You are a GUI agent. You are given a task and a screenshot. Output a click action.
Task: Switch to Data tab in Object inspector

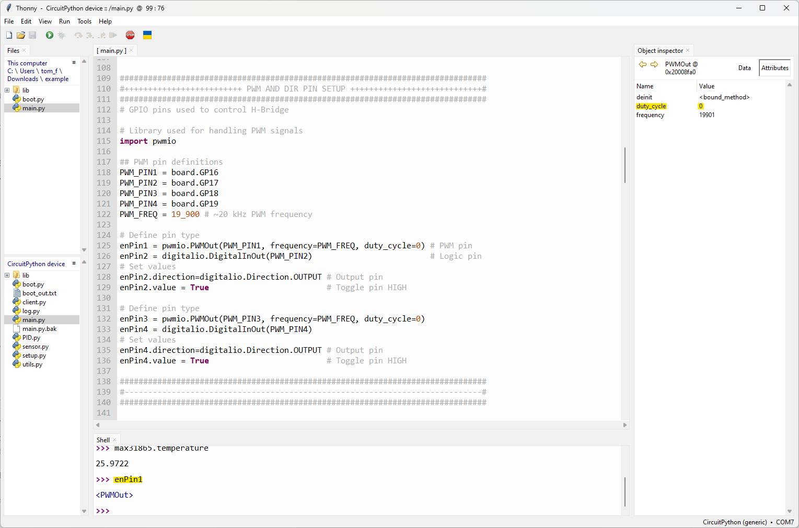745,68
